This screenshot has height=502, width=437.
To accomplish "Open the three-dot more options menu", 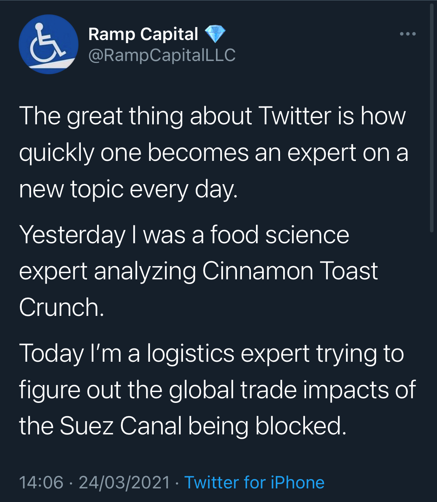I will pyautogui.click(x=408, y=34).
